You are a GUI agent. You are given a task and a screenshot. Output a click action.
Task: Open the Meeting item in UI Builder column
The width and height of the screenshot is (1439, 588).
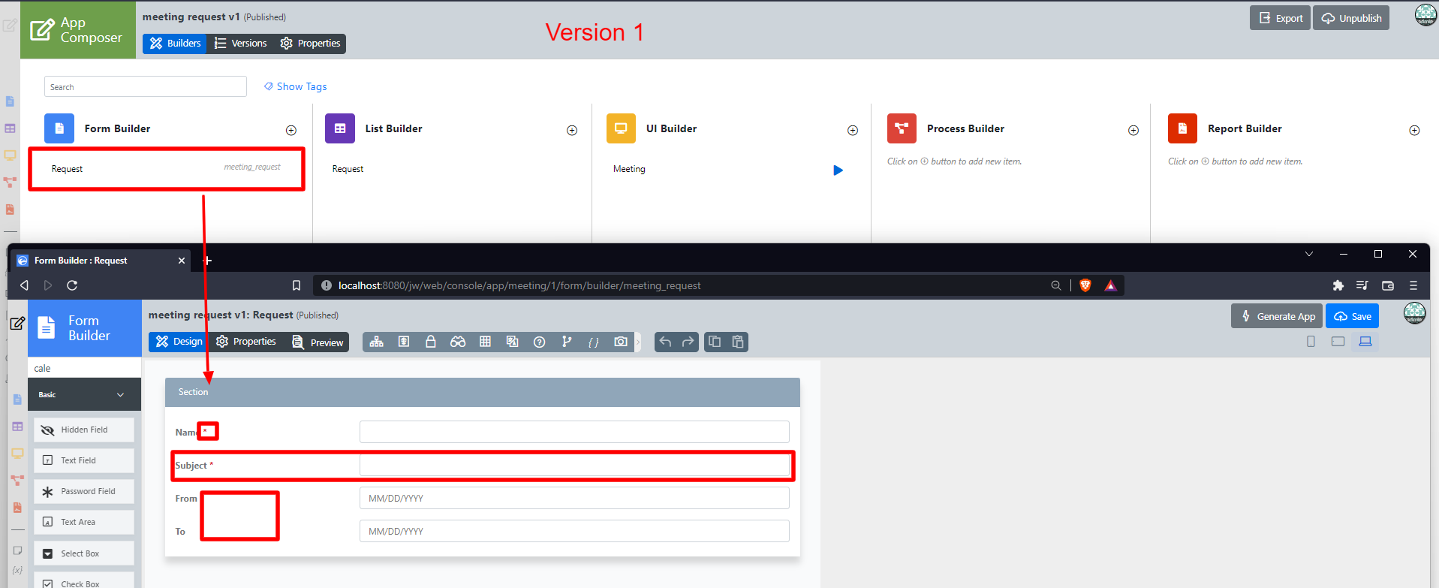click(x=629, y=169)
